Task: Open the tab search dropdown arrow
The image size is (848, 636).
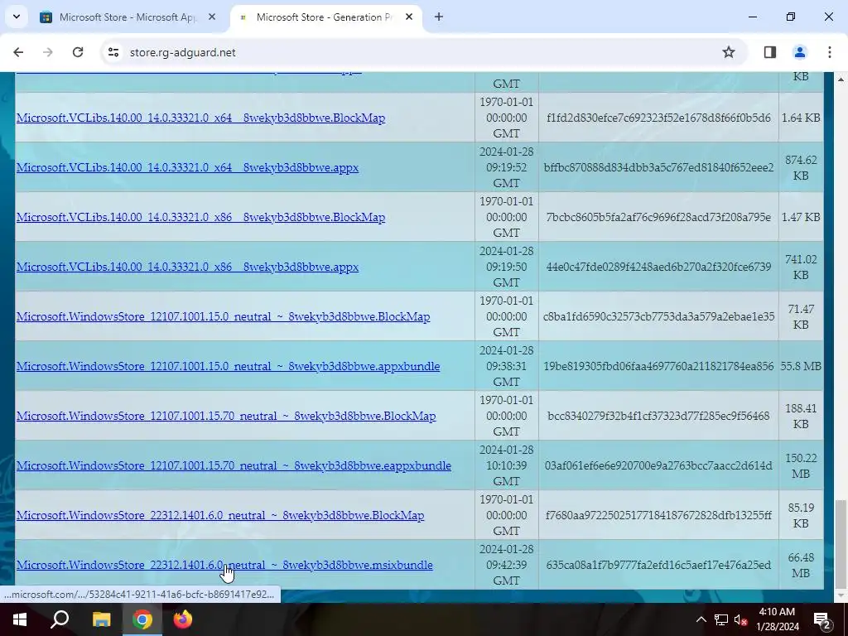Action: (17, 17)
